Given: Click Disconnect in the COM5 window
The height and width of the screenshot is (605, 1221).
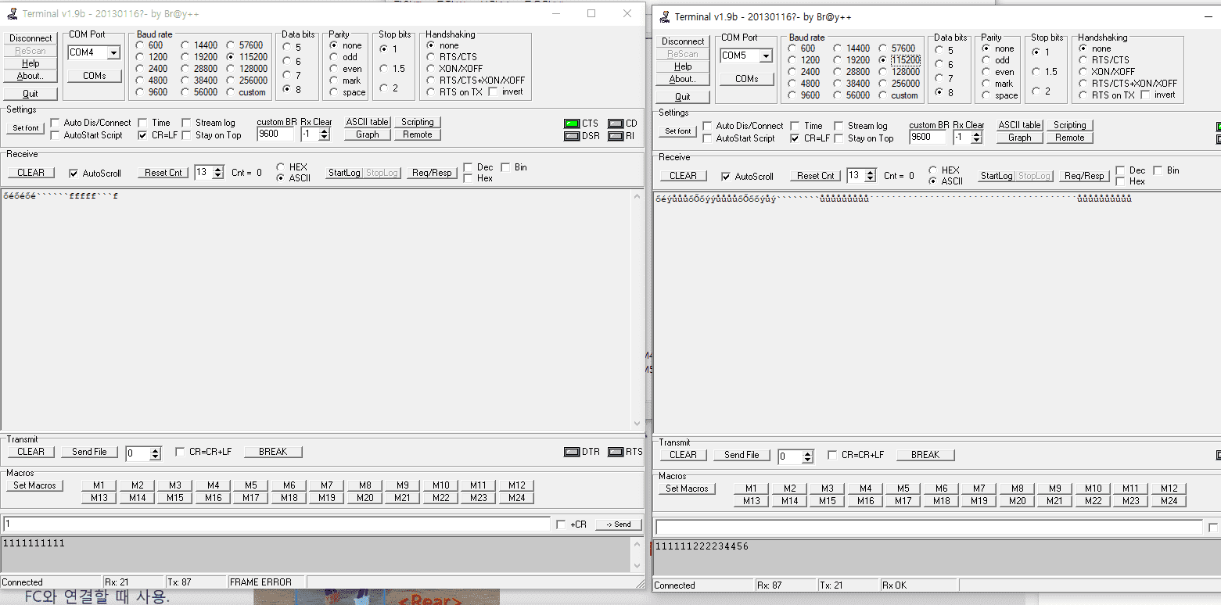Looking at the screenshot, I should point(683,41).
